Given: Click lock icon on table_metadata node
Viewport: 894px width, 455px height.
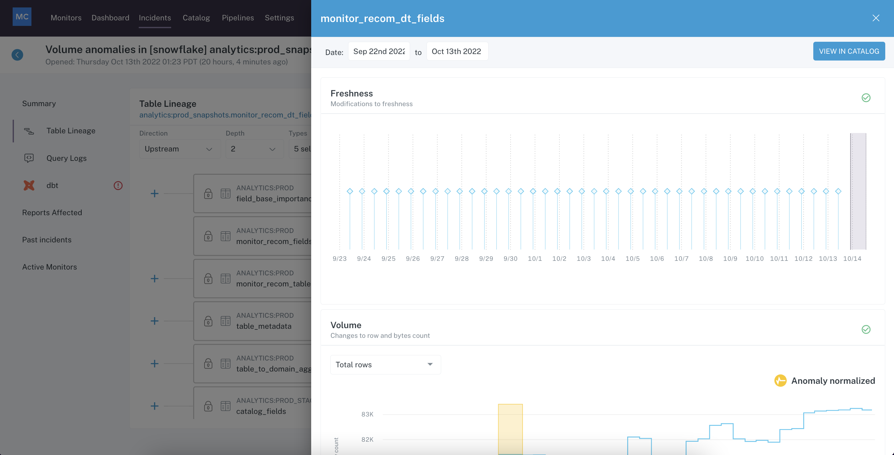Looking at the screenshot, I should 208,321.
